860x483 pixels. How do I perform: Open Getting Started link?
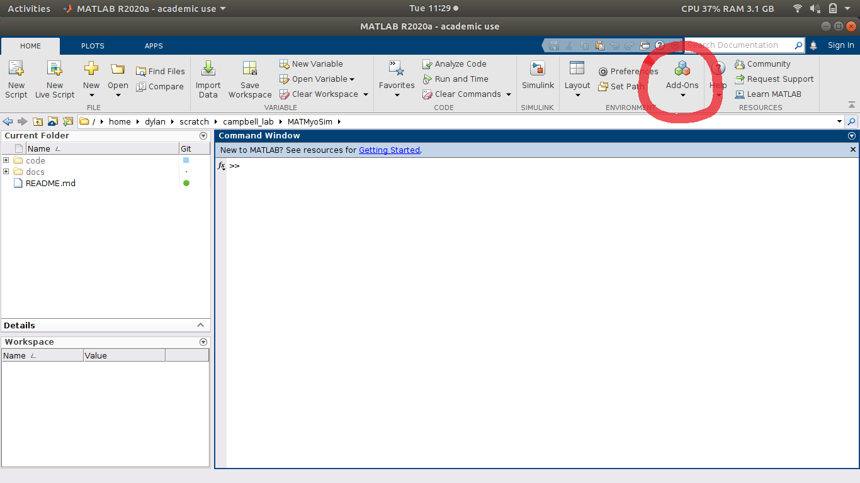tap(389, 150)
